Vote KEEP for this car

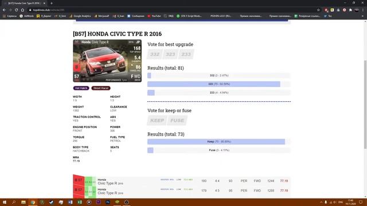(x=157, y=121)
